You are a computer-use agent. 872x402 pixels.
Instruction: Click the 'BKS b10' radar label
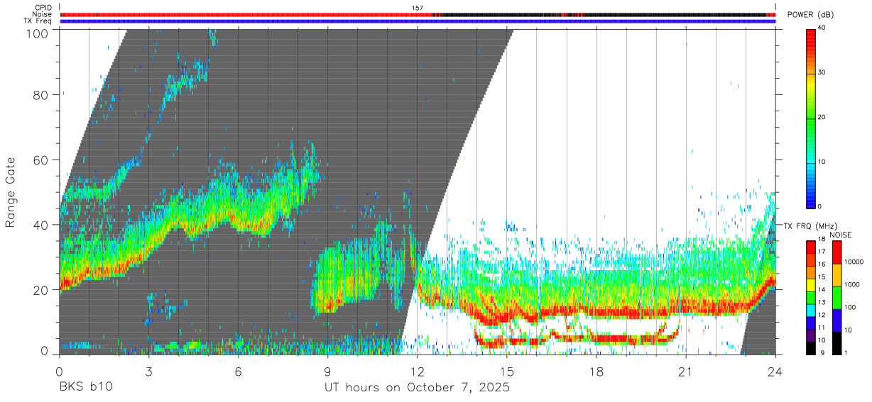coord(85,388)
